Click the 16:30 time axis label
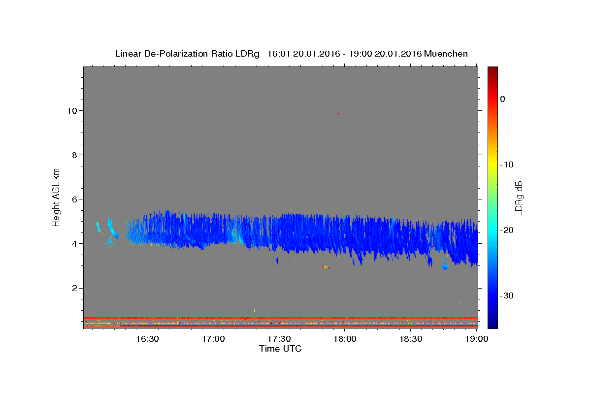 point(147,339)
